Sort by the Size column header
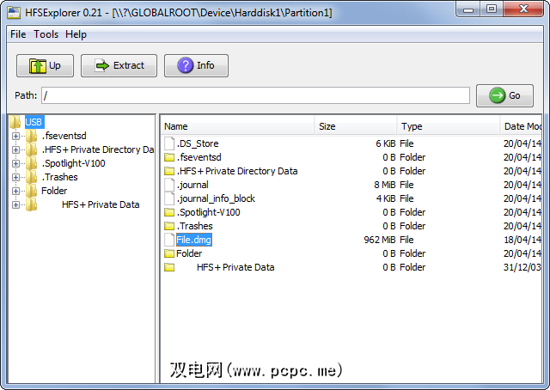Viewport: 550px width, 390px height. click(x=356, y=126)
